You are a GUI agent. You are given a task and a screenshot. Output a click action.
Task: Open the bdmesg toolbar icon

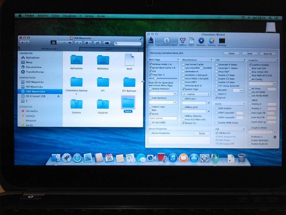click(x=222, y=41)
